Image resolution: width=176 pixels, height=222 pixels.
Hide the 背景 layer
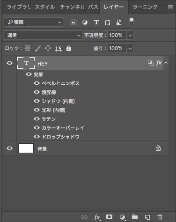pos(9,148)
